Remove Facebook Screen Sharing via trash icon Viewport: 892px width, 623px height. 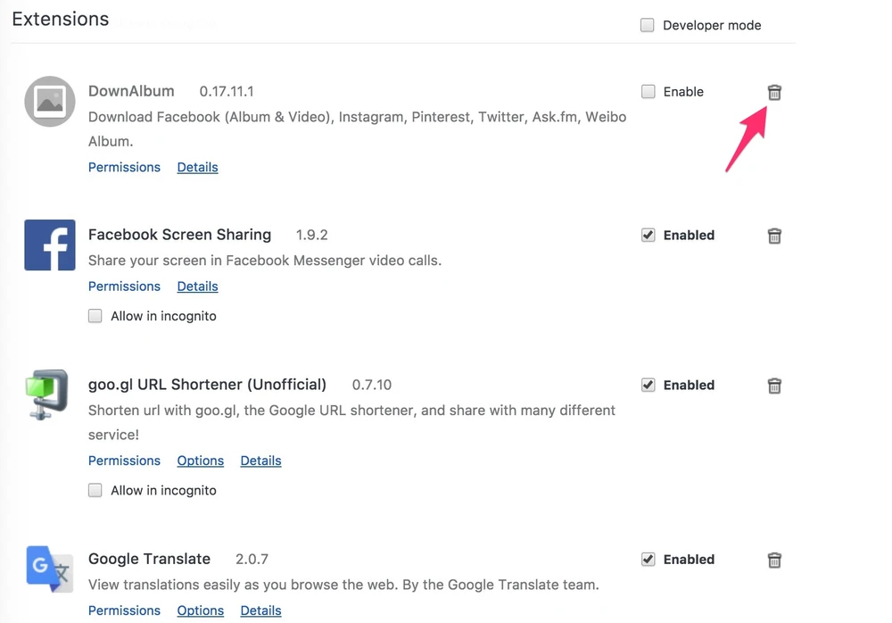(774, 236)
